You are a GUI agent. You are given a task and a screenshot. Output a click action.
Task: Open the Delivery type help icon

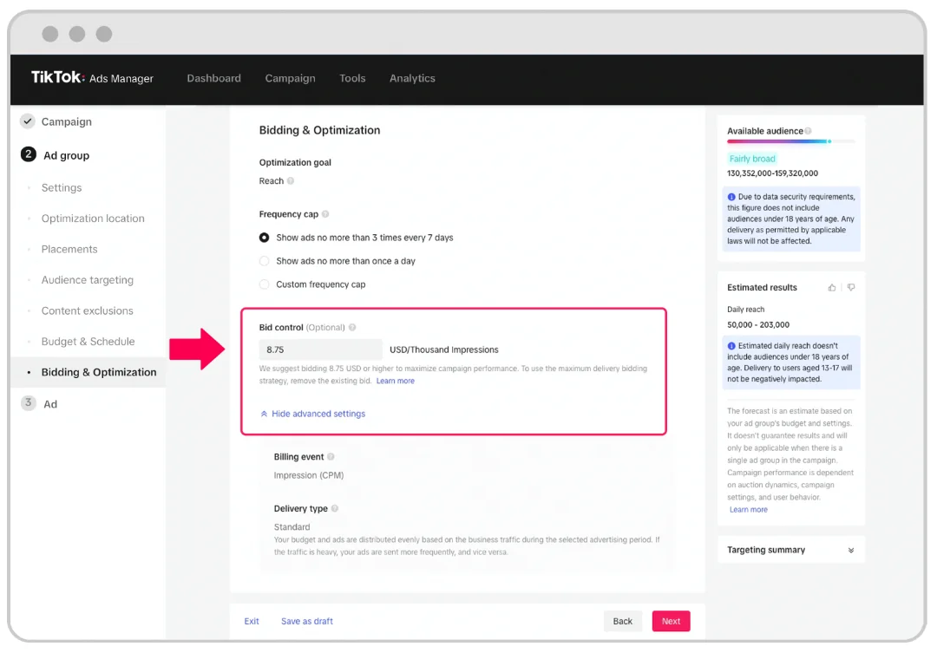click(x=335, y=508)
